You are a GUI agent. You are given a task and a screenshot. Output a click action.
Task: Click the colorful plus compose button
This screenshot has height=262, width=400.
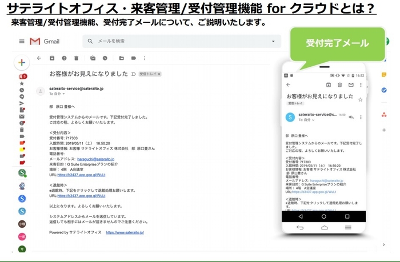[x=22, y=62]
